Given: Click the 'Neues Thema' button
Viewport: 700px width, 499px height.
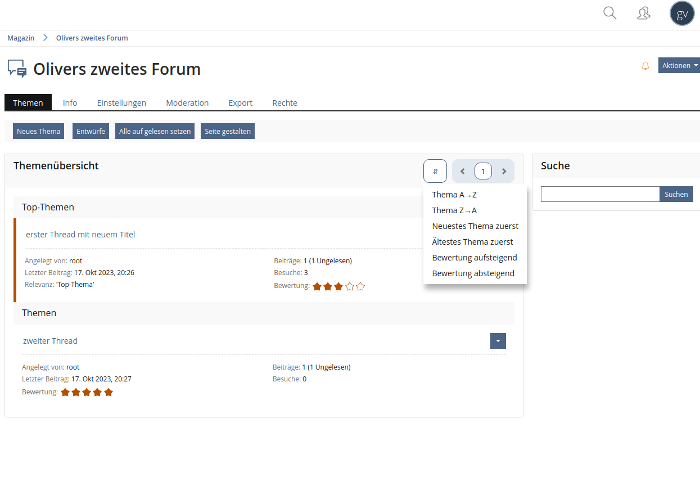Looking at the screenshot, I should 38,131.
